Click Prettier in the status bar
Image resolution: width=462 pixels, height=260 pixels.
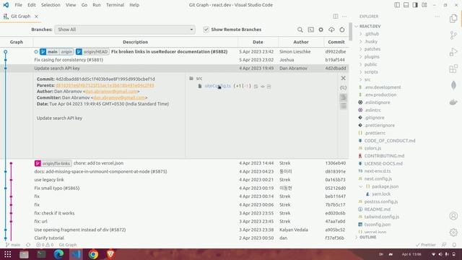426,245
